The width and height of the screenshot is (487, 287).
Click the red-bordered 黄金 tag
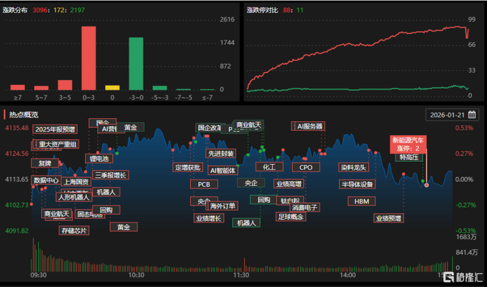(x=124, y=227)
